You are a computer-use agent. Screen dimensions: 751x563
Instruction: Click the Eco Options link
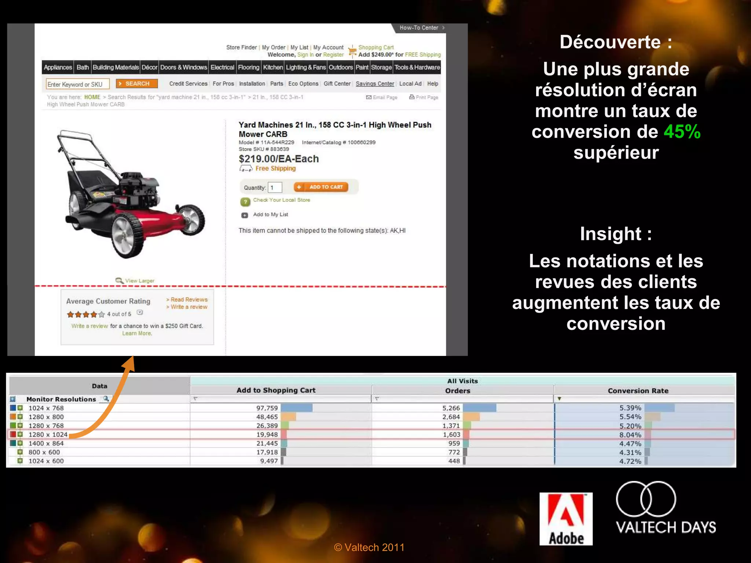[x=303, y=84]
